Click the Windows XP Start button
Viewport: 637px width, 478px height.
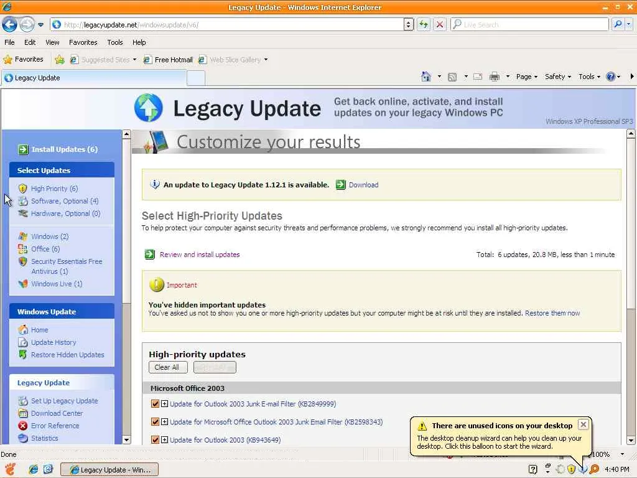pyautogui.click(x=10, y=469)
